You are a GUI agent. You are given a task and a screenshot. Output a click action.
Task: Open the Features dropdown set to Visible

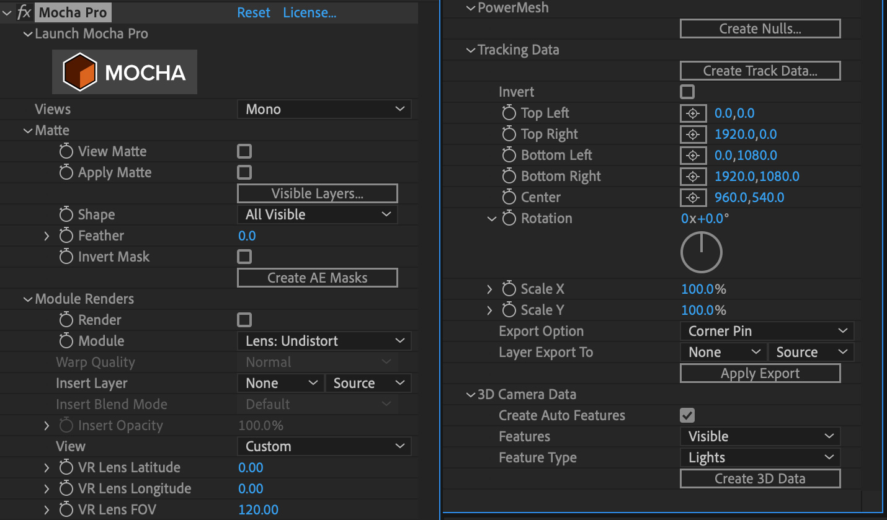coord(760,436)
